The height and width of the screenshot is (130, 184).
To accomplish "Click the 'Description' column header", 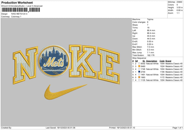I will click(x=151, y=61).
